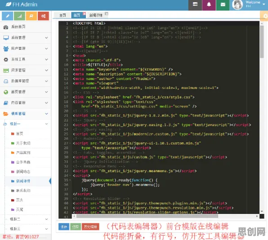The height and width of the screenshot is (240, 268).
Task: Toggle code fold at line 34
Action: point(70,175)
